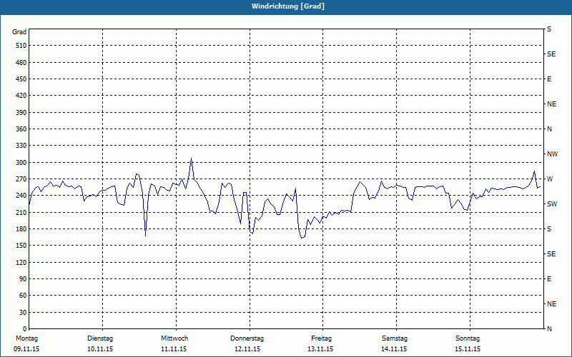Screen dimensions: 572x357
Task: Click the 'Sonntag' day label
Action: [x=468, y=338]
